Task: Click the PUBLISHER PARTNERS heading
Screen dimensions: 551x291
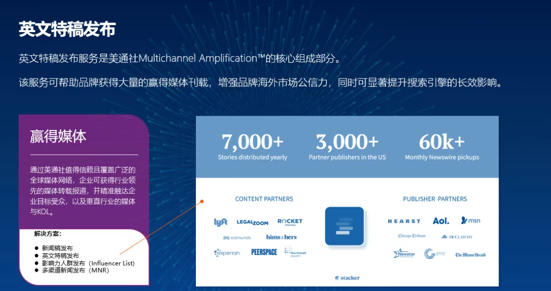Action: point(435,199)
